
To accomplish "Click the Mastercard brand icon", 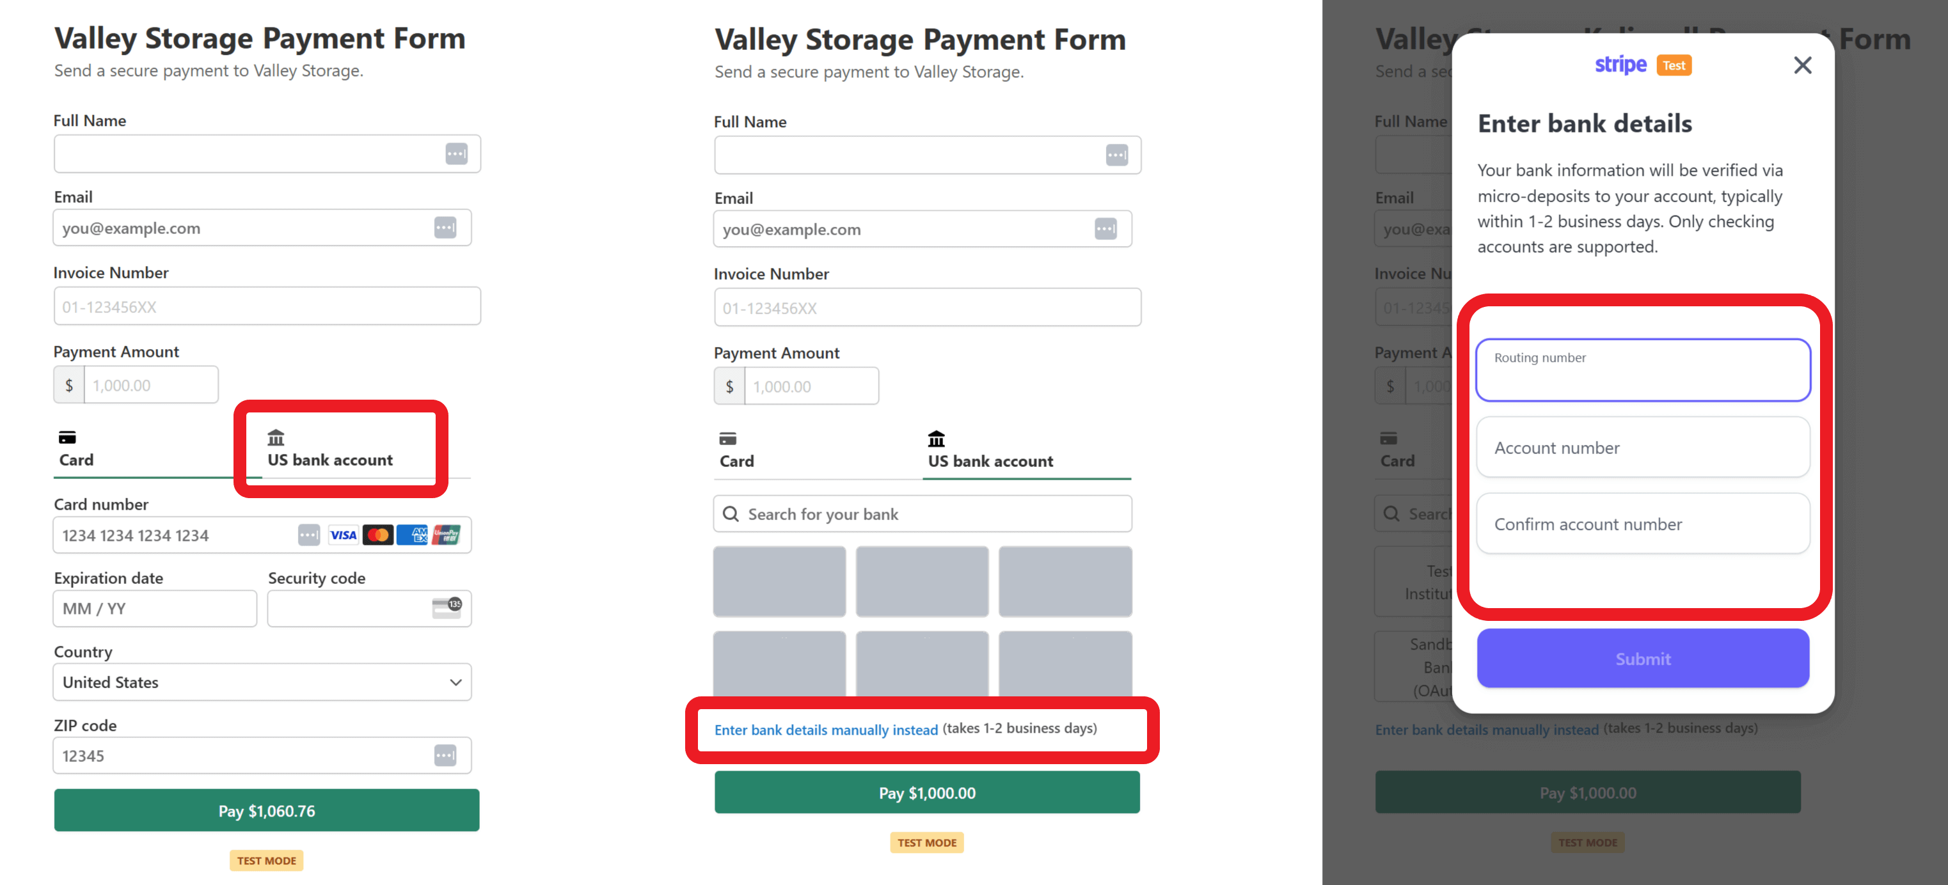I will point(377,535).
